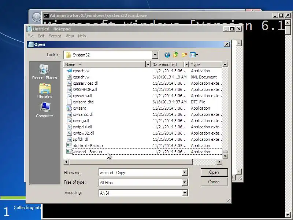Click the DTD File type cell
This screenshot has height=220, width=293.
pyautogui.click(x=198, y=102)
